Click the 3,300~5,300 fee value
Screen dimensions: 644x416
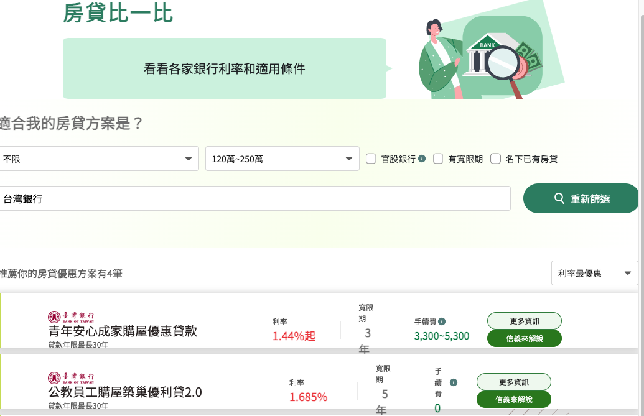pyautogui.click(x=442, y=336)
